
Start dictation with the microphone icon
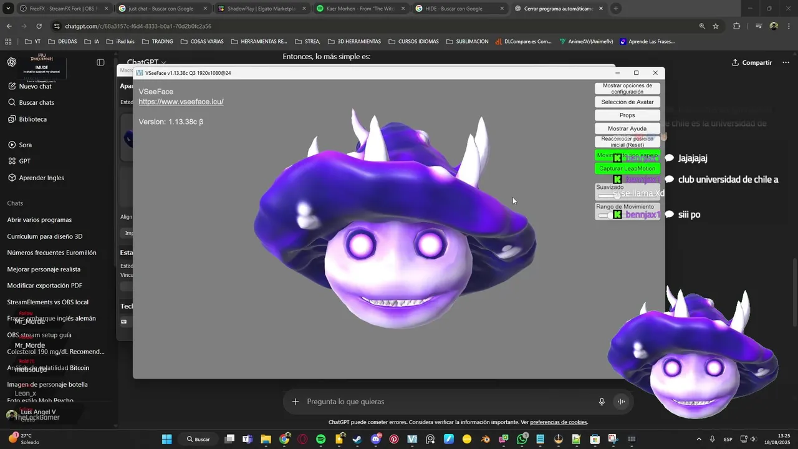[602, 402]
